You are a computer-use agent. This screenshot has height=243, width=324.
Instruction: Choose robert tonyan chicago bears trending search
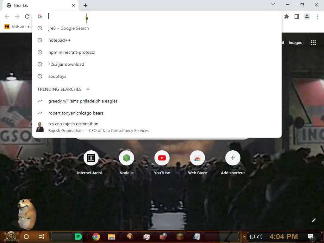click(x=157, y=113)
